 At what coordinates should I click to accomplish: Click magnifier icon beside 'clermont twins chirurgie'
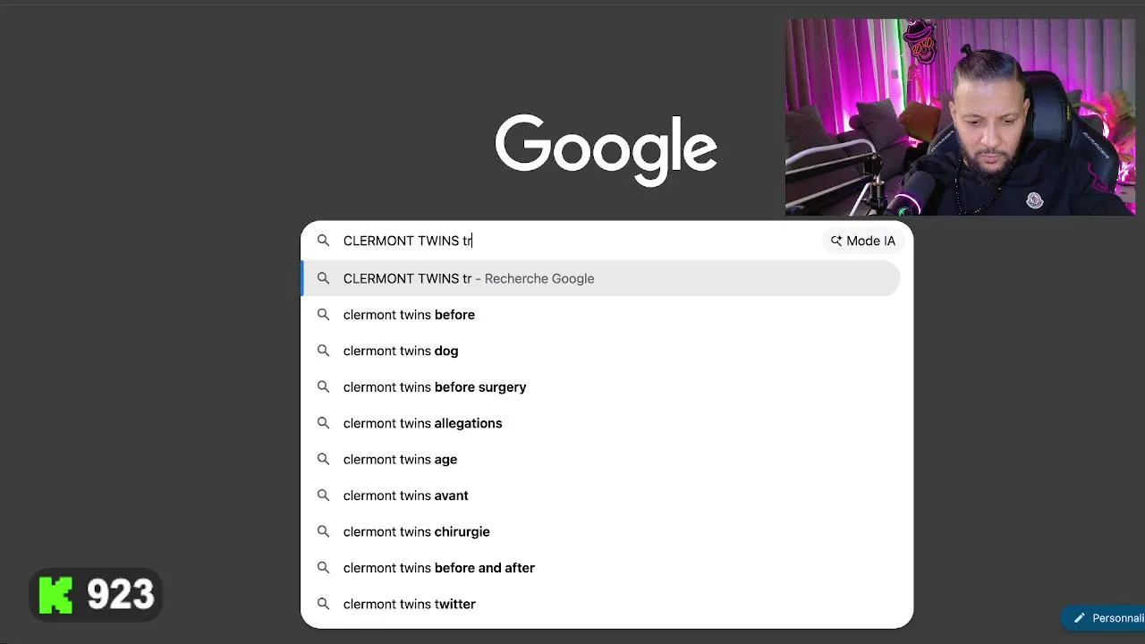pos(324,532)
